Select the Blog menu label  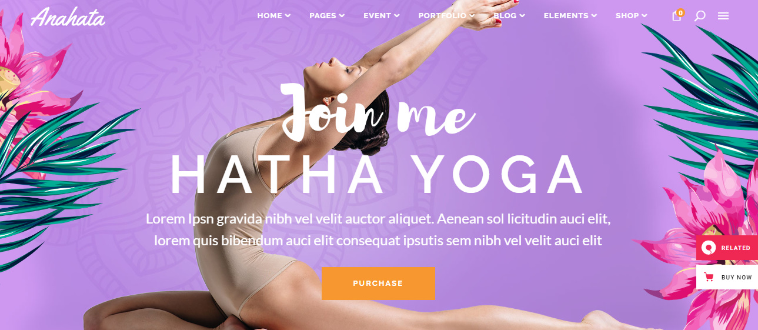505,16
